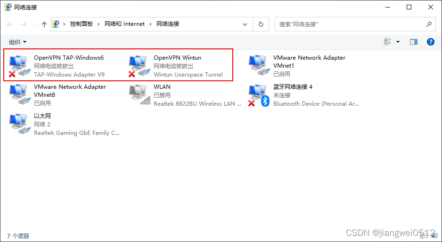This screenshot has width=442, height=242.
Task: Click the address bar location icon
Action: (x=56, y=24)
